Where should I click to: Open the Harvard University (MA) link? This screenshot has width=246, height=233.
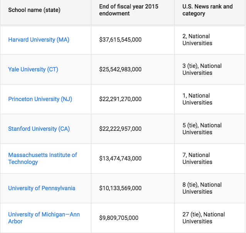pos(39,40)
